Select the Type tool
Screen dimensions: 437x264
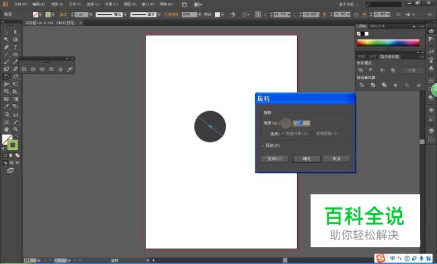coord(15,47)
